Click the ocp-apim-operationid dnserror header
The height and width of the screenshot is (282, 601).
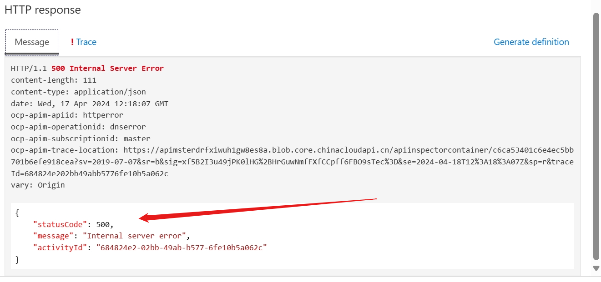78,127
